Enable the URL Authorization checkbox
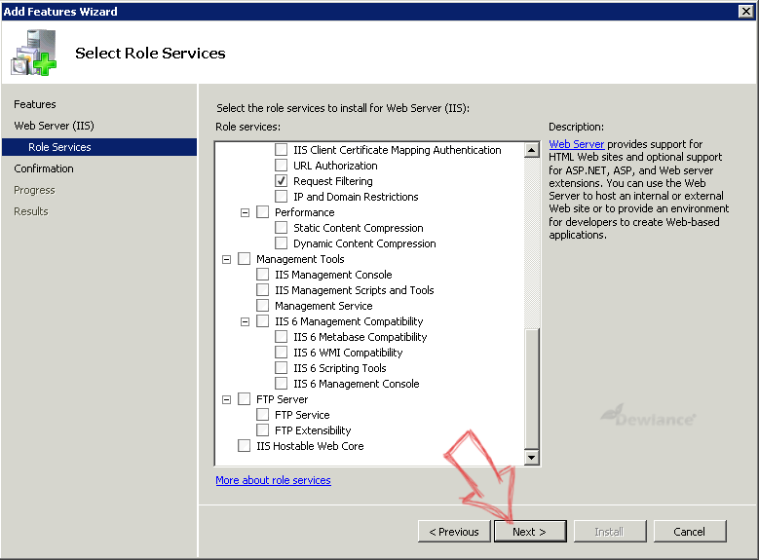The width and height of the screenshot is (759, 560). [x=281, y=165]
